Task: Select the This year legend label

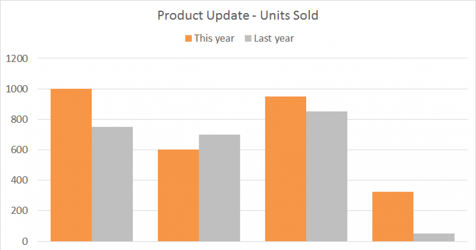Action: (214, 38)
